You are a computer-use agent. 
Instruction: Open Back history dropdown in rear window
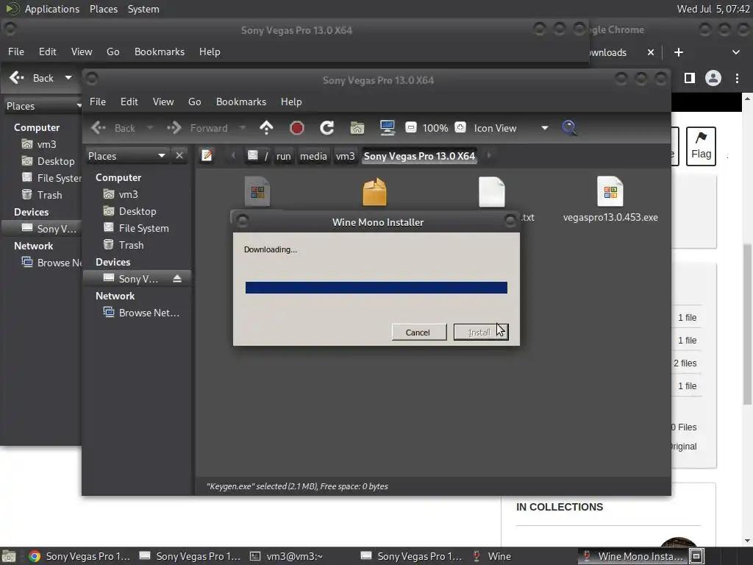tap(68, 77)
